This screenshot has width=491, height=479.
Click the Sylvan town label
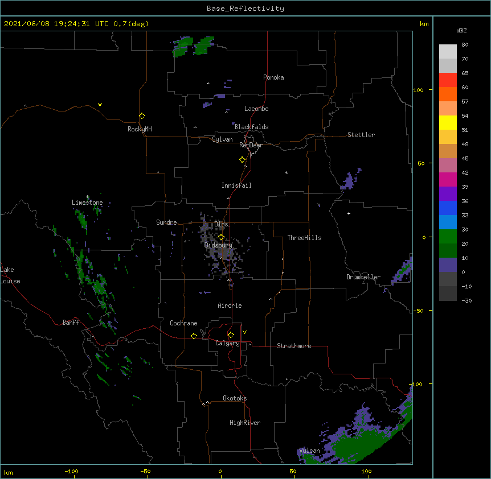[222, 139]
